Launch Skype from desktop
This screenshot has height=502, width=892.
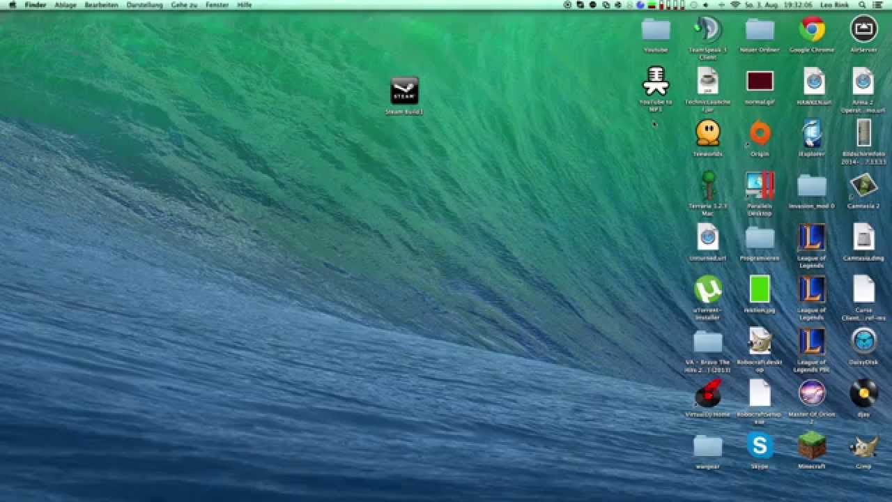[760, 446]
